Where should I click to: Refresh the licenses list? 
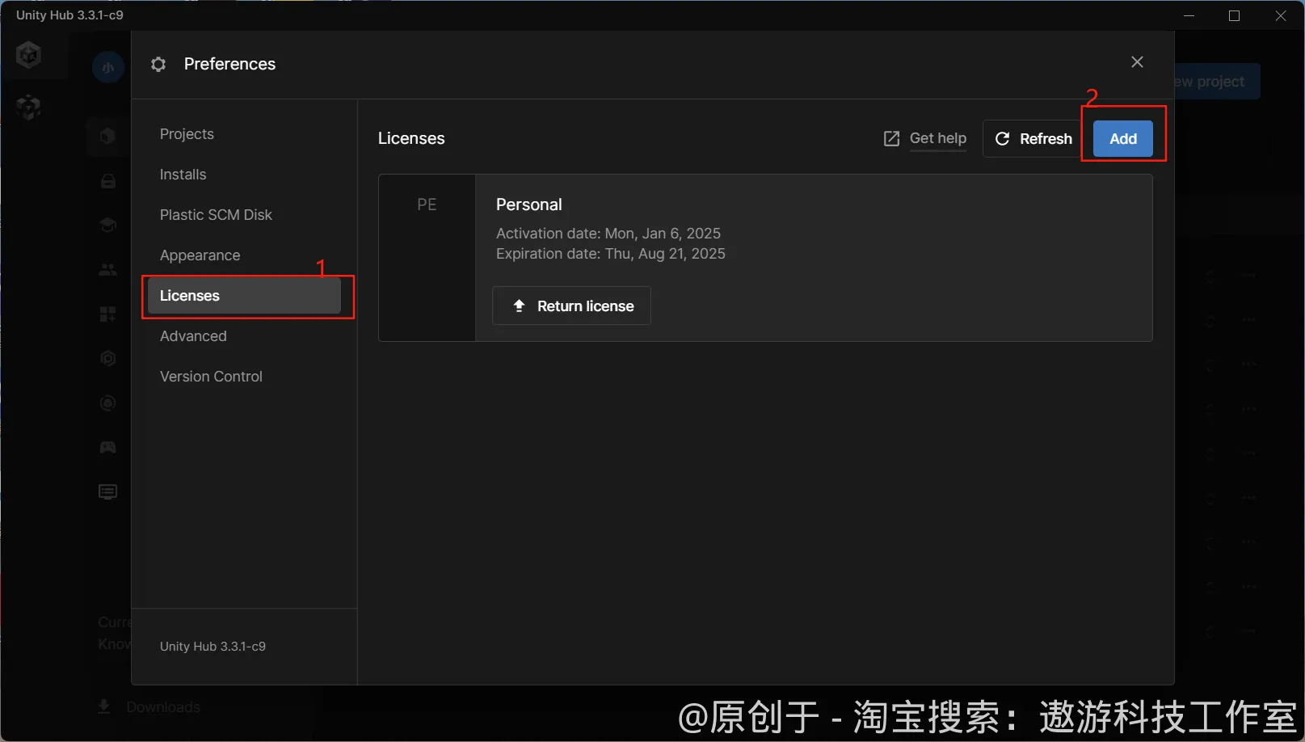point(1033,139)
